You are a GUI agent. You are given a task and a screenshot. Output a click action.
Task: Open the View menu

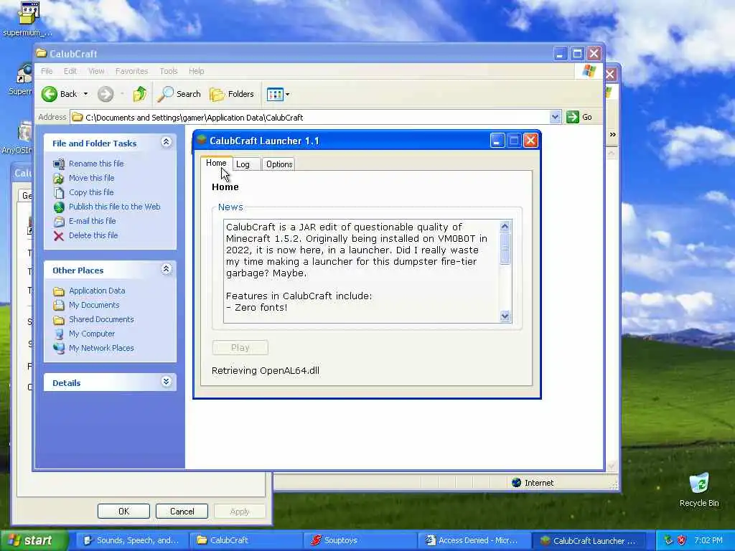pos(96,71)
